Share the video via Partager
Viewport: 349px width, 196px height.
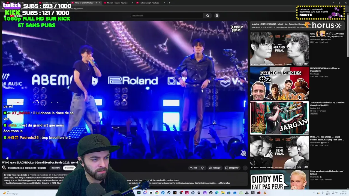215,168
